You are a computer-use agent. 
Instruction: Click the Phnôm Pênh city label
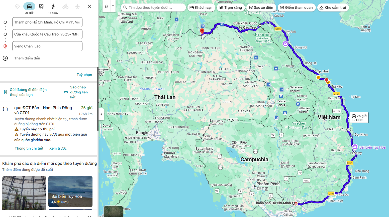pos(268,184)
